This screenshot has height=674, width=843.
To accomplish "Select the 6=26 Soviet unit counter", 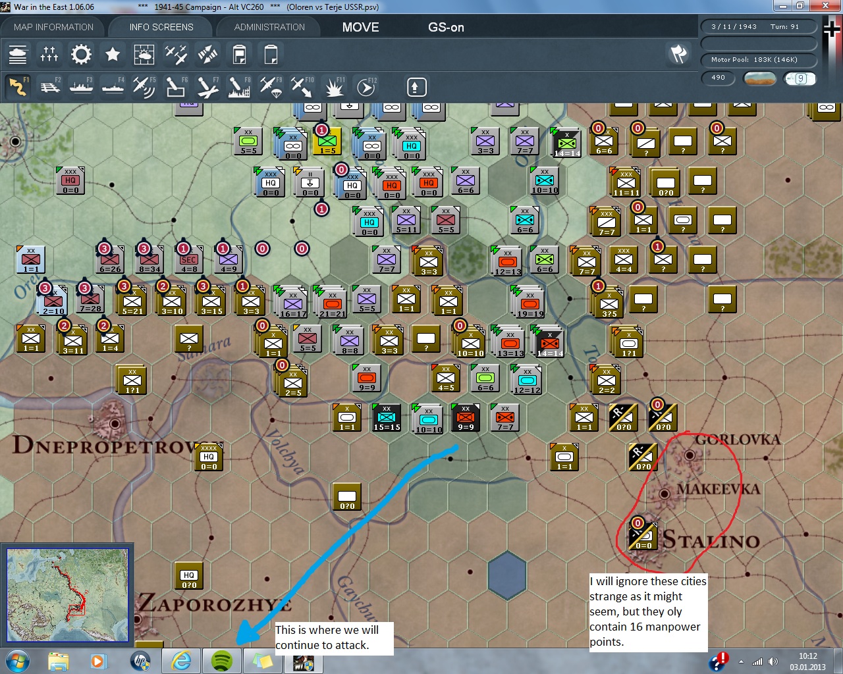I will coord(110,259).
